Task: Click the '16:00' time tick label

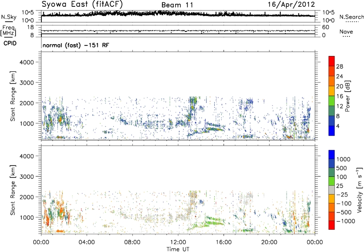Action: pyautogui.click(x=223, y=242)
